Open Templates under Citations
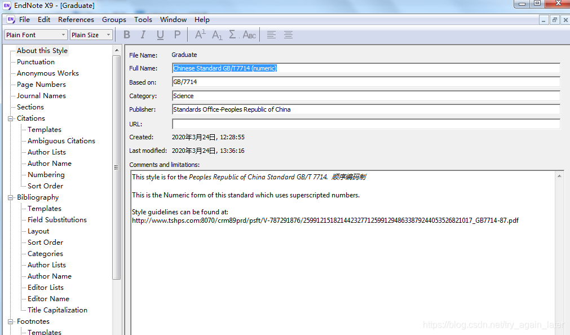This screenshot has height=335, width=570. pos(45,130)
